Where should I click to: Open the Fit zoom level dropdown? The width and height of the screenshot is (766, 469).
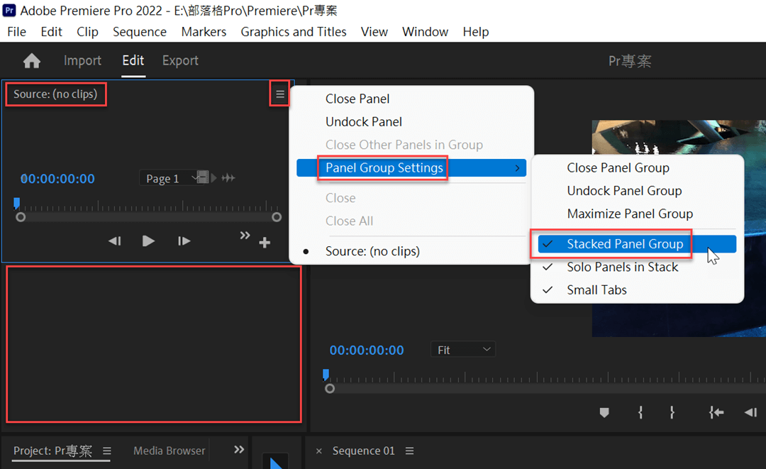(463, 350)
